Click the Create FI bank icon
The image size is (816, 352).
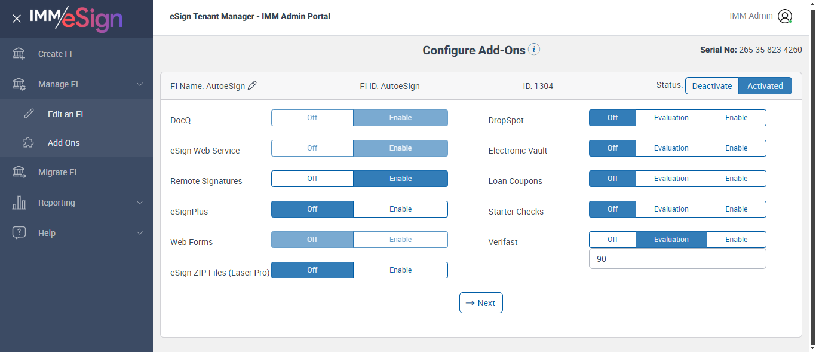[x=19, y=54]
